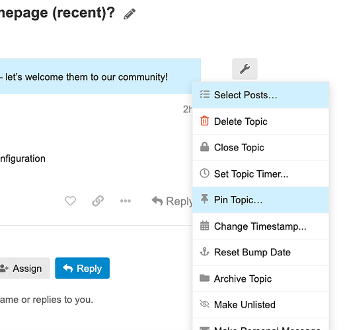Click the gray post Reply link
The image size is (345, 330).
172,201
